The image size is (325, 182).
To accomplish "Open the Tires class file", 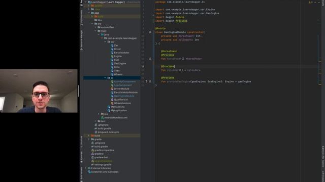I will point(115,71).
